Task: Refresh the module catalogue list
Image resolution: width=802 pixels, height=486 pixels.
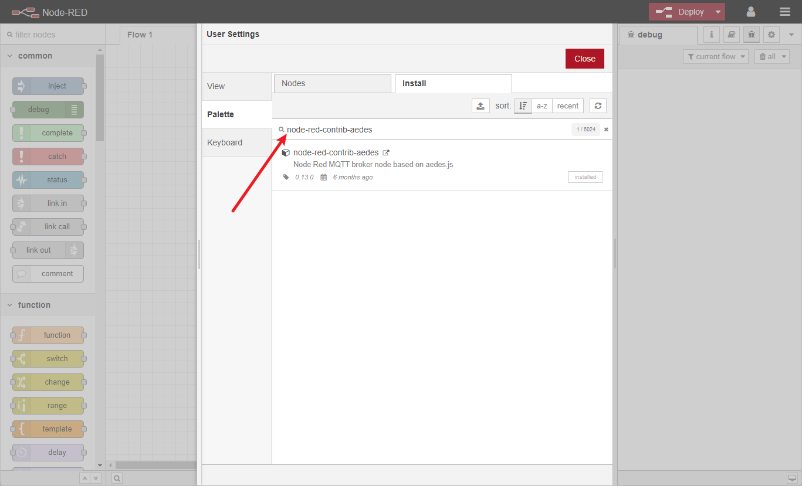Action: click(x=598, y=106)
